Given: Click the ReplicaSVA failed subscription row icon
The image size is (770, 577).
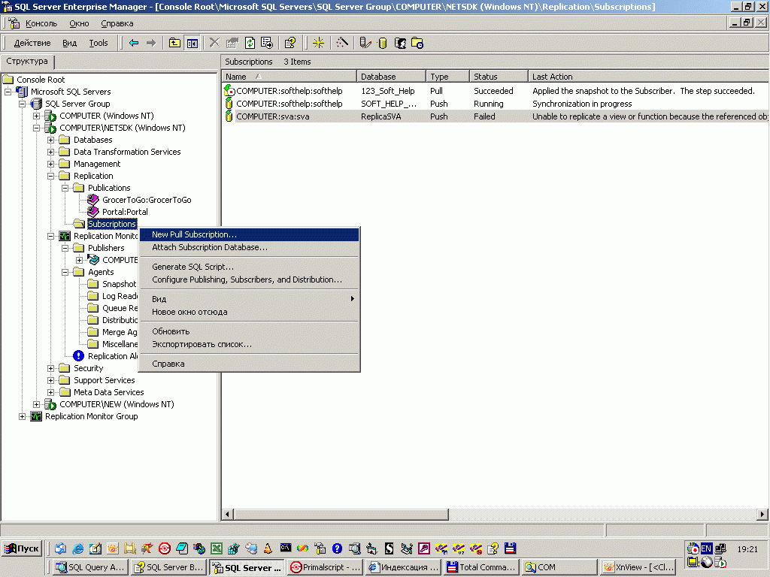Looking at the screenshot, I should coord(229,116).
